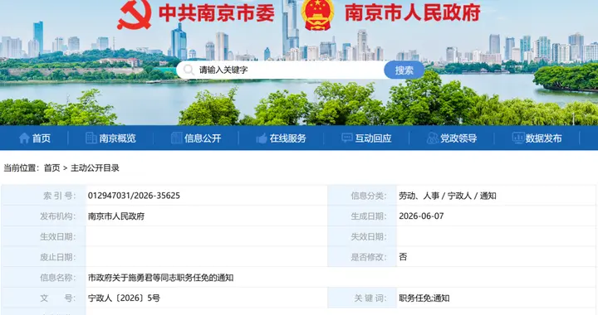Follow the 主动公开目录 breadcrumb link
This screenshot has width=598, height=315.
(x=95, y=167)
